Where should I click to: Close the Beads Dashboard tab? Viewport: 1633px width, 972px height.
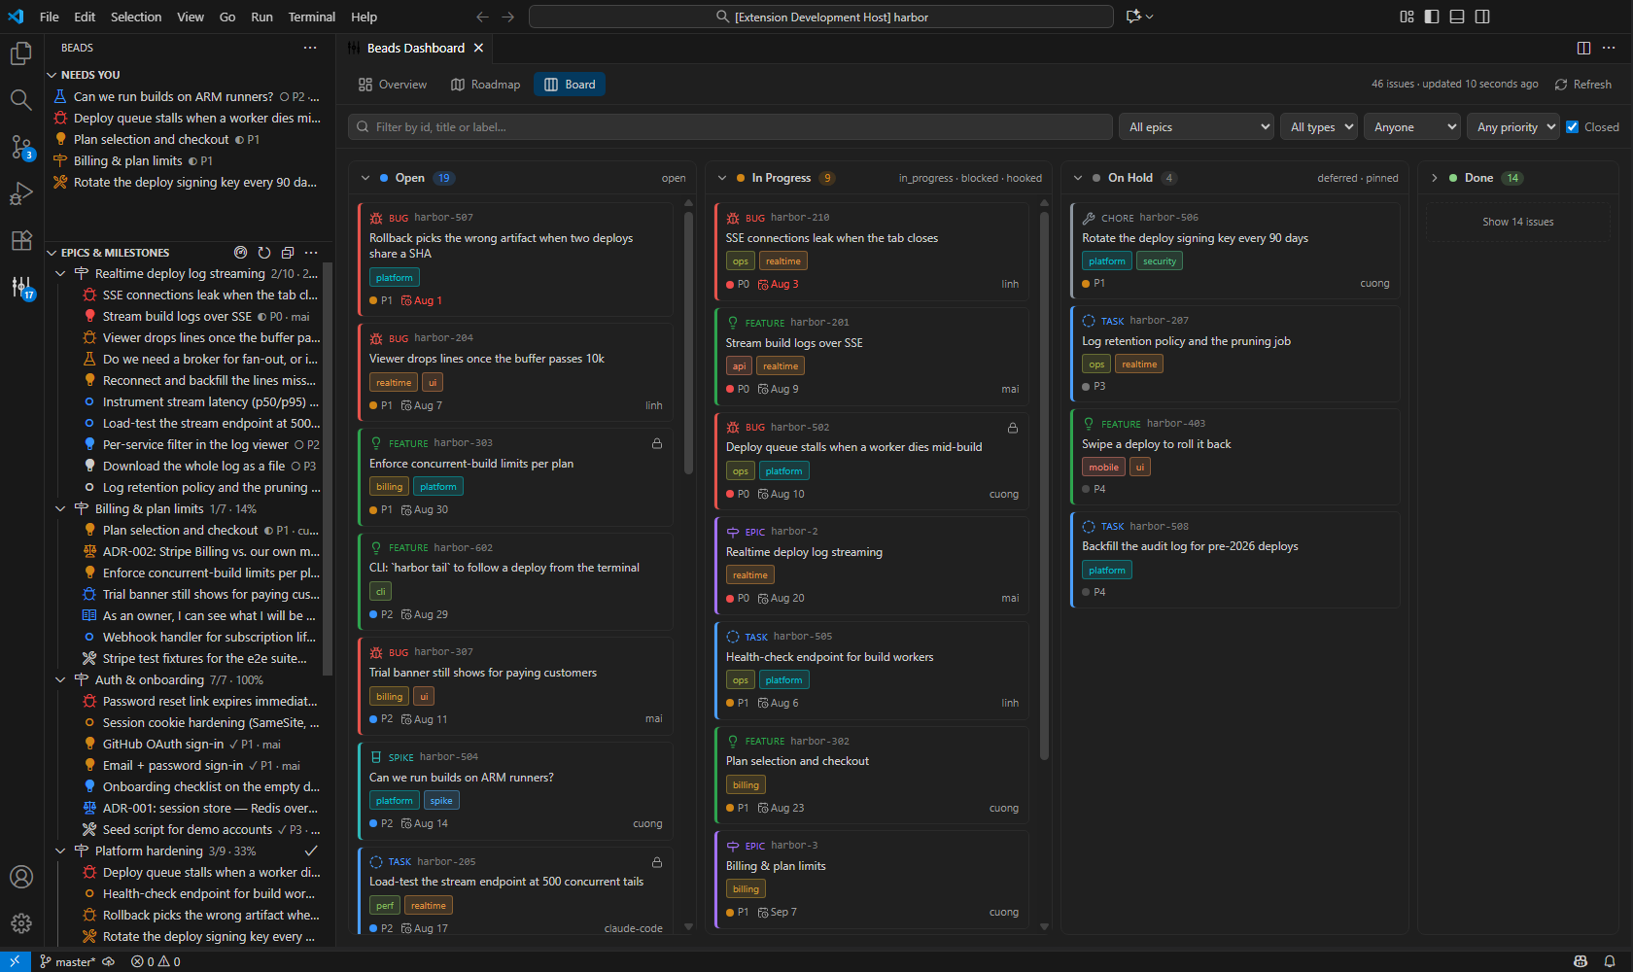478,48
